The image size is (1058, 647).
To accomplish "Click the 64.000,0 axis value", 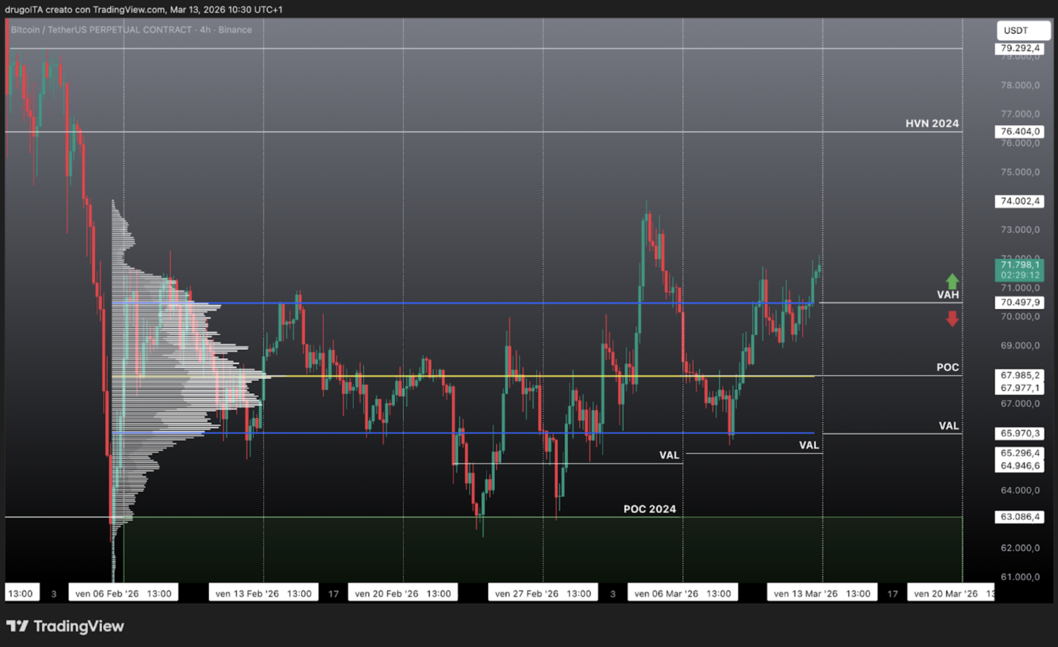I will tap(1021, 490).
